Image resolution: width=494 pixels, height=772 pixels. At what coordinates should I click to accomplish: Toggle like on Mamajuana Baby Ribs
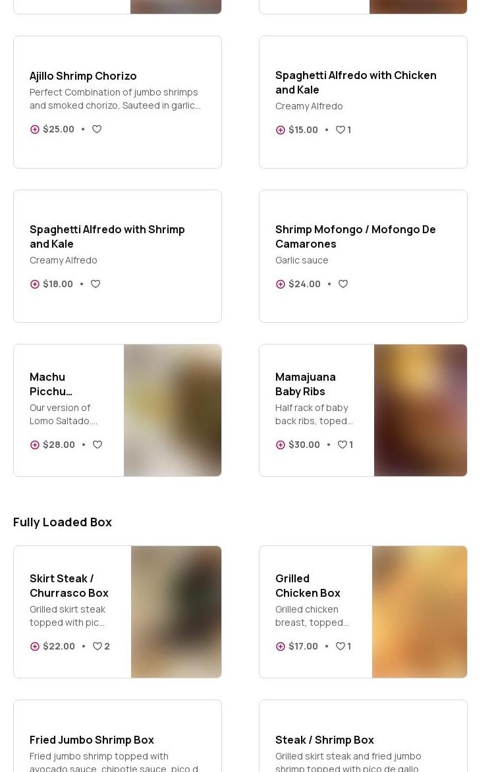(343, 445)
